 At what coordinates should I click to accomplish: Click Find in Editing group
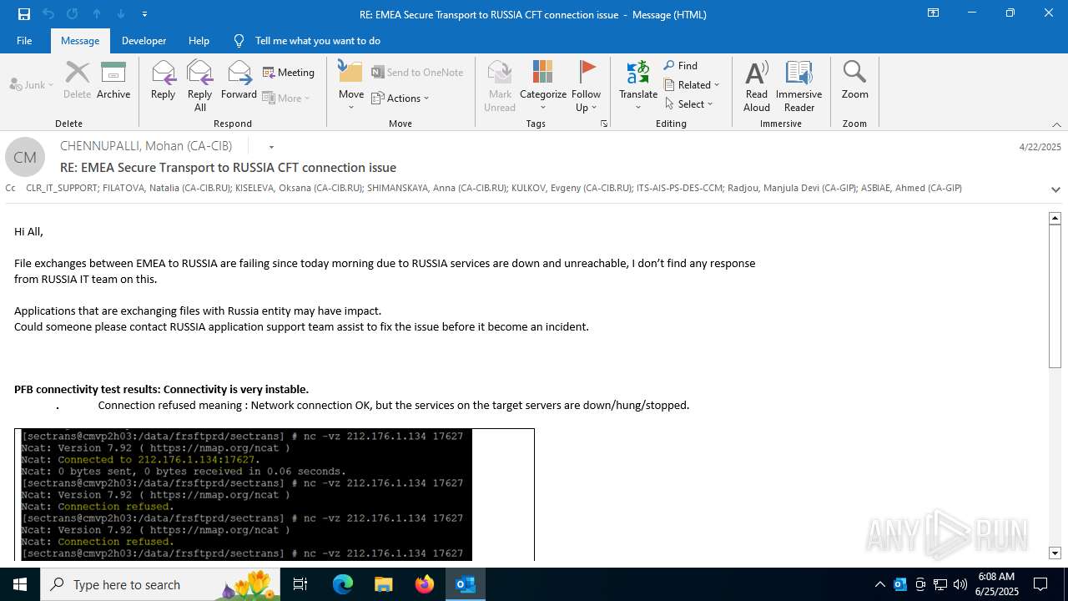coord(681,66)
